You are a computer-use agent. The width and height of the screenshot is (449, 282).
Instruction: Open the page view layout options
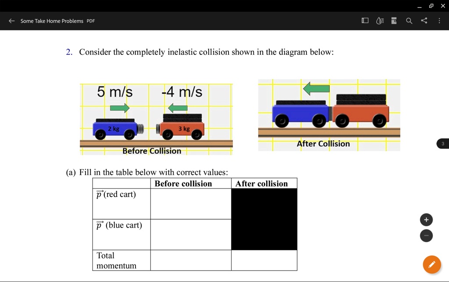click(365, 21)
